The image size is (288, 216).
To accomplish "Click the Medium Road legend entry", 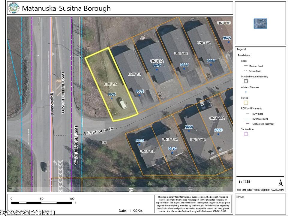I will pos(256,66).
